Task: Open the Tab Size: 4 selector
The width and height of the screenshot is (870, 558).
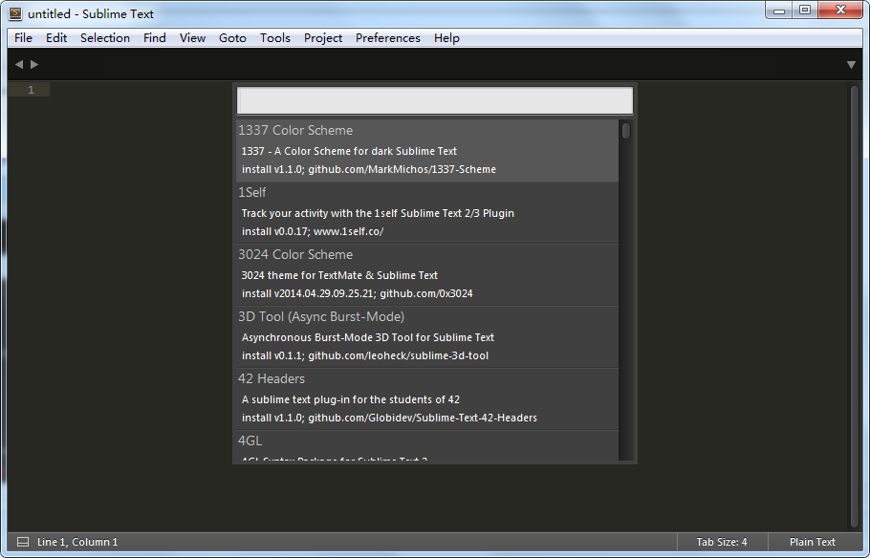Action: click(x=721, y=542)
